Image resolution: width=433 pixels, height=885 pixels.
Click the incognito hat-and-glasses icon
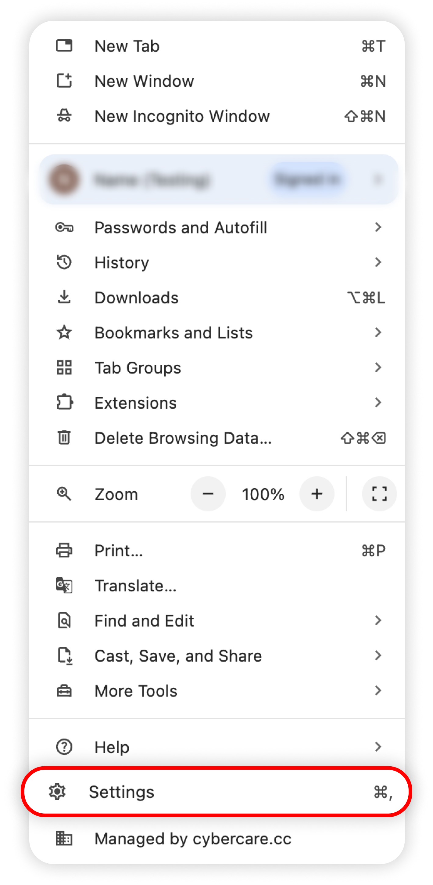64,115
